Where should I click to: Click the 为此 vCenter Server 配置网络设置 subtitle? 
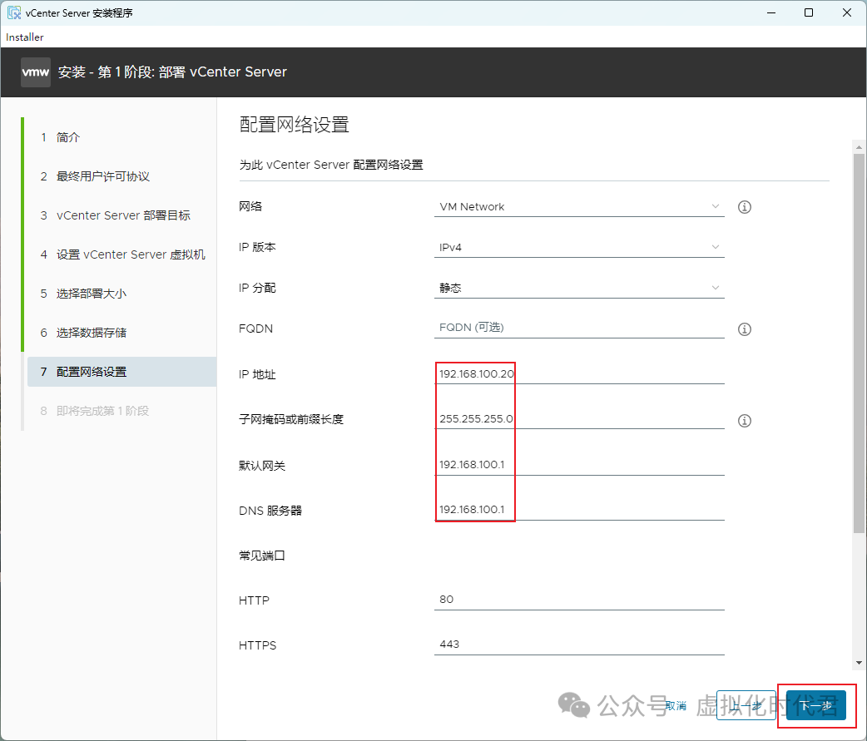pyautogui.click(x=331, y=165)
